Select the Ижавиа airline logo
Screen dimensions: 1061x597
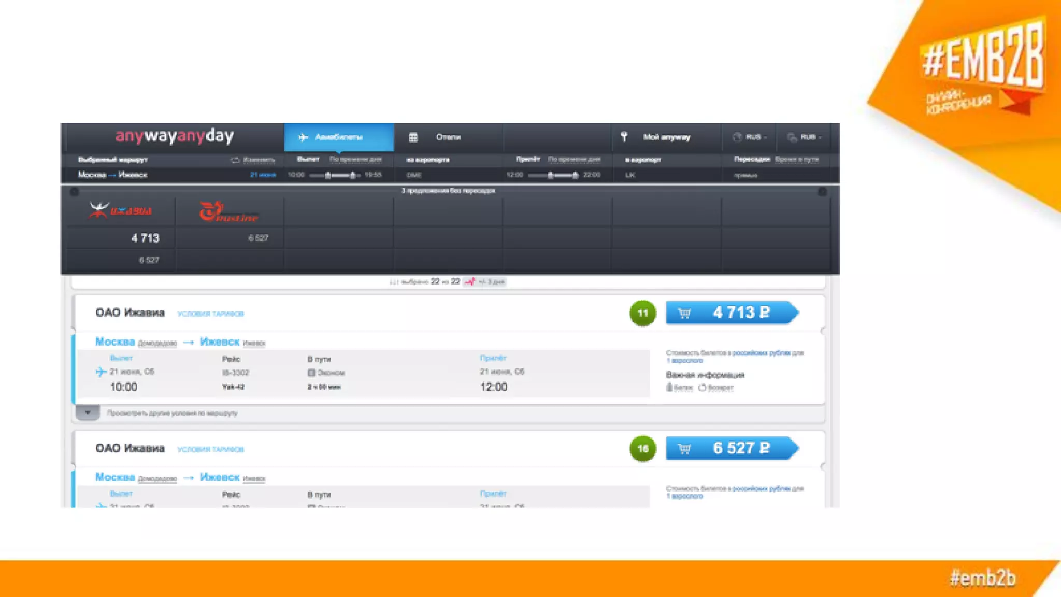120,210
